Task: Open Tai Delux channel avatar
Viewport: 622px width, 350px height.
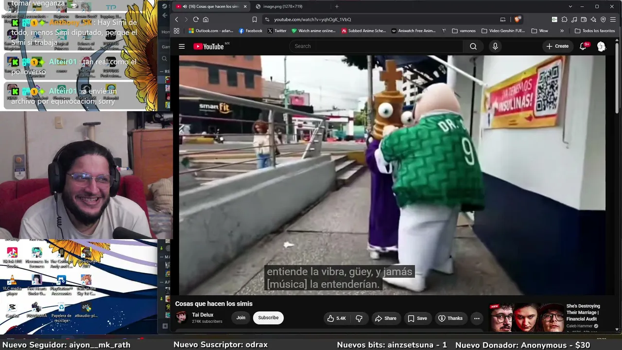Action: [182, 318]
